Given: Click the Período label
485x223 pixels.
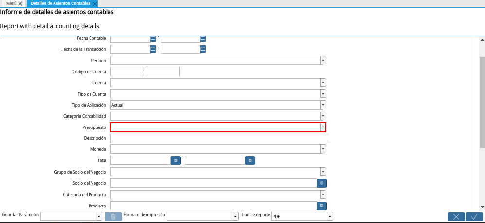Looking at the screenshot, I should (x=98, y=61).
